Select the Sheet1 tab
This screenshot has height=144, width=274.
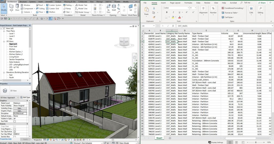(x=159, y=138)
